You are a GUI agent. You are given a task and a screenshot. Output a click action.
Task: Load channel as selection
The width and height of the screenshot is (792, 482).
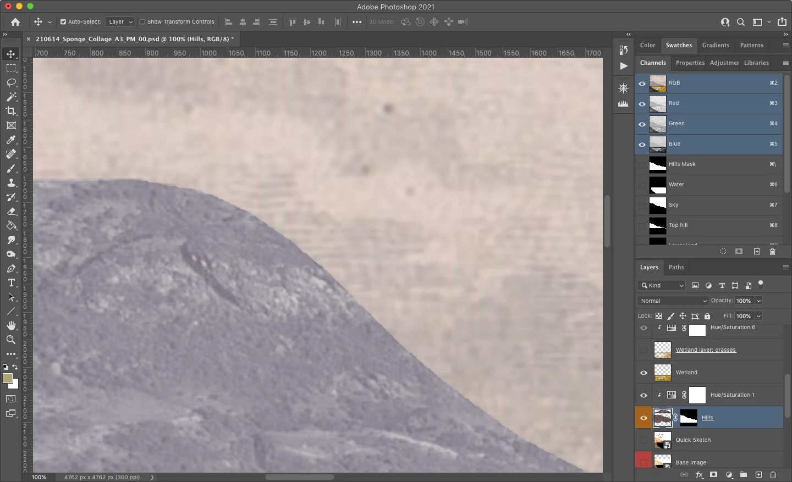pyautogui.click(x=723, y=252)
